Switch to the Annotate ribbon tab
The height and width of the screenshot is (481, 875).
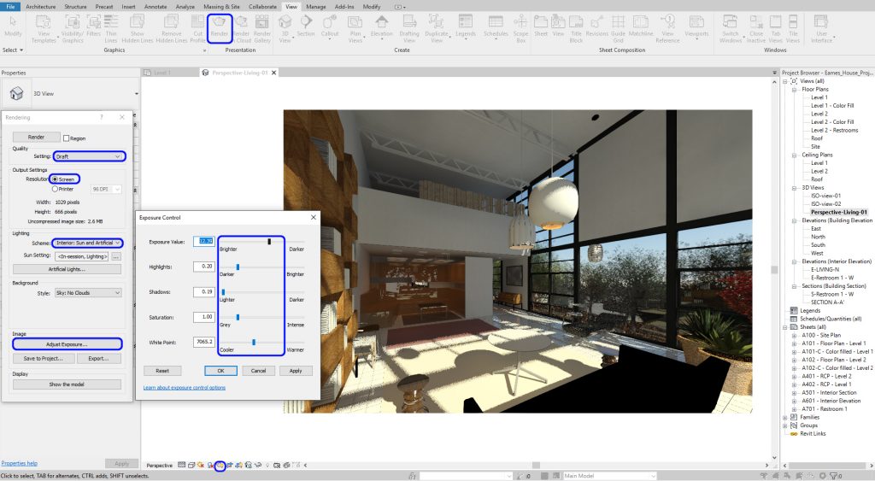pyautogui.click(x=156, y=7)
